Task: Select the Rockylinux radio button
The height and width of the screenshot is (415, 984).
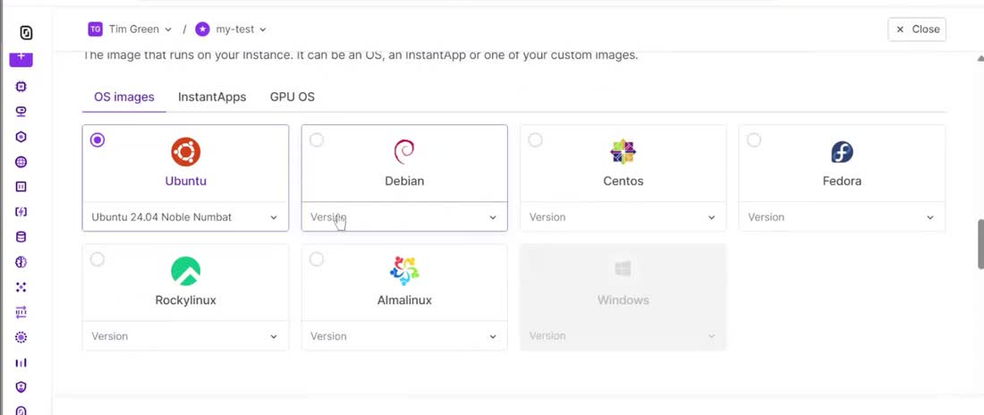Action: [98, 259]
